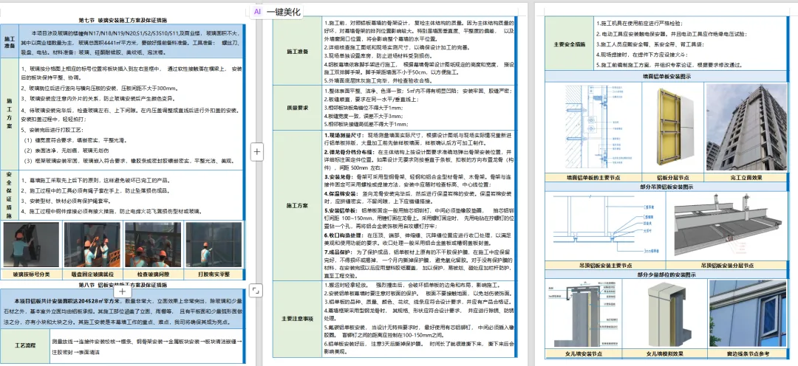
Task: Select the drawing above 女儿墙安装节点
Action: [x=584, y=314]
